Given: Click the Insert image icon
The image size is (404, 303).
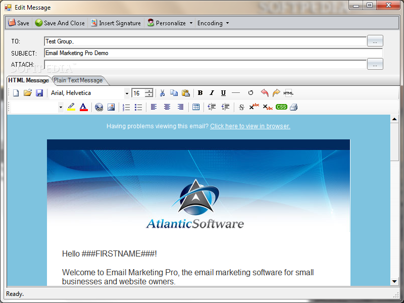Looking at the screenshot, I should coord(111,107).
